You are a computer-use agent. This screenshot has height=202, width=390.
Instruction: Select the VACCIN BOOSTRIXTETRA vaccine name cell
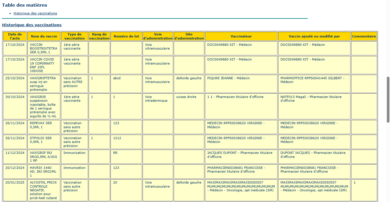[x=44, y=48]
